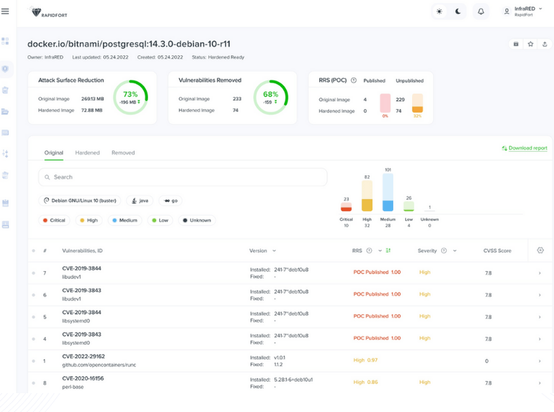Select row 7 status dot
554x412 pixels.
pyautogui.click(x=34, y=273)
